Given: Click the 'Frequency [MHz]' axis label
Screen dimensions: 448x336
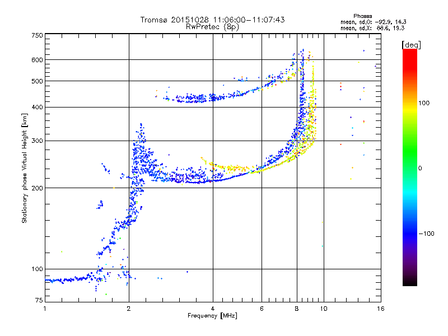Looking at the screenshot, I should pyautogui.click(x=212, y=316).
